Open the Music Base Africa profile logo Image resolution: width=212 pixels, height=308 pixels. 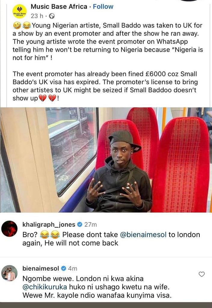[20, 11]
